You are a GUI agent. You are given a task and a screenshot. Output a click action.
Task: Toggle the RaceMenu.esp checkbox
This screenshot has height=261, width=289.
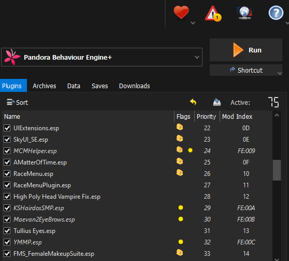(7, 174)
